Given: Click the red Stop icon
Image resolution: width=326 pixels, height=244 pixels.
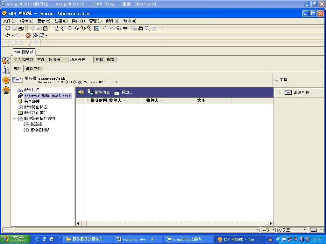Looking at the screenshot, I should [x=28, y=36].
